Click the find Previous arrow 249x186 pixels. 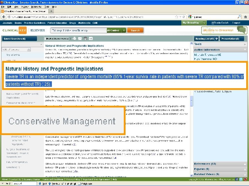[54, 184]
